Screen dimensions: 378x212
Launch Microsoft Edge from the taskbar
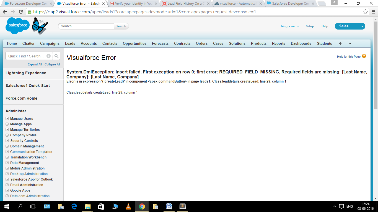pyautogui.click(x=74, y=206)
